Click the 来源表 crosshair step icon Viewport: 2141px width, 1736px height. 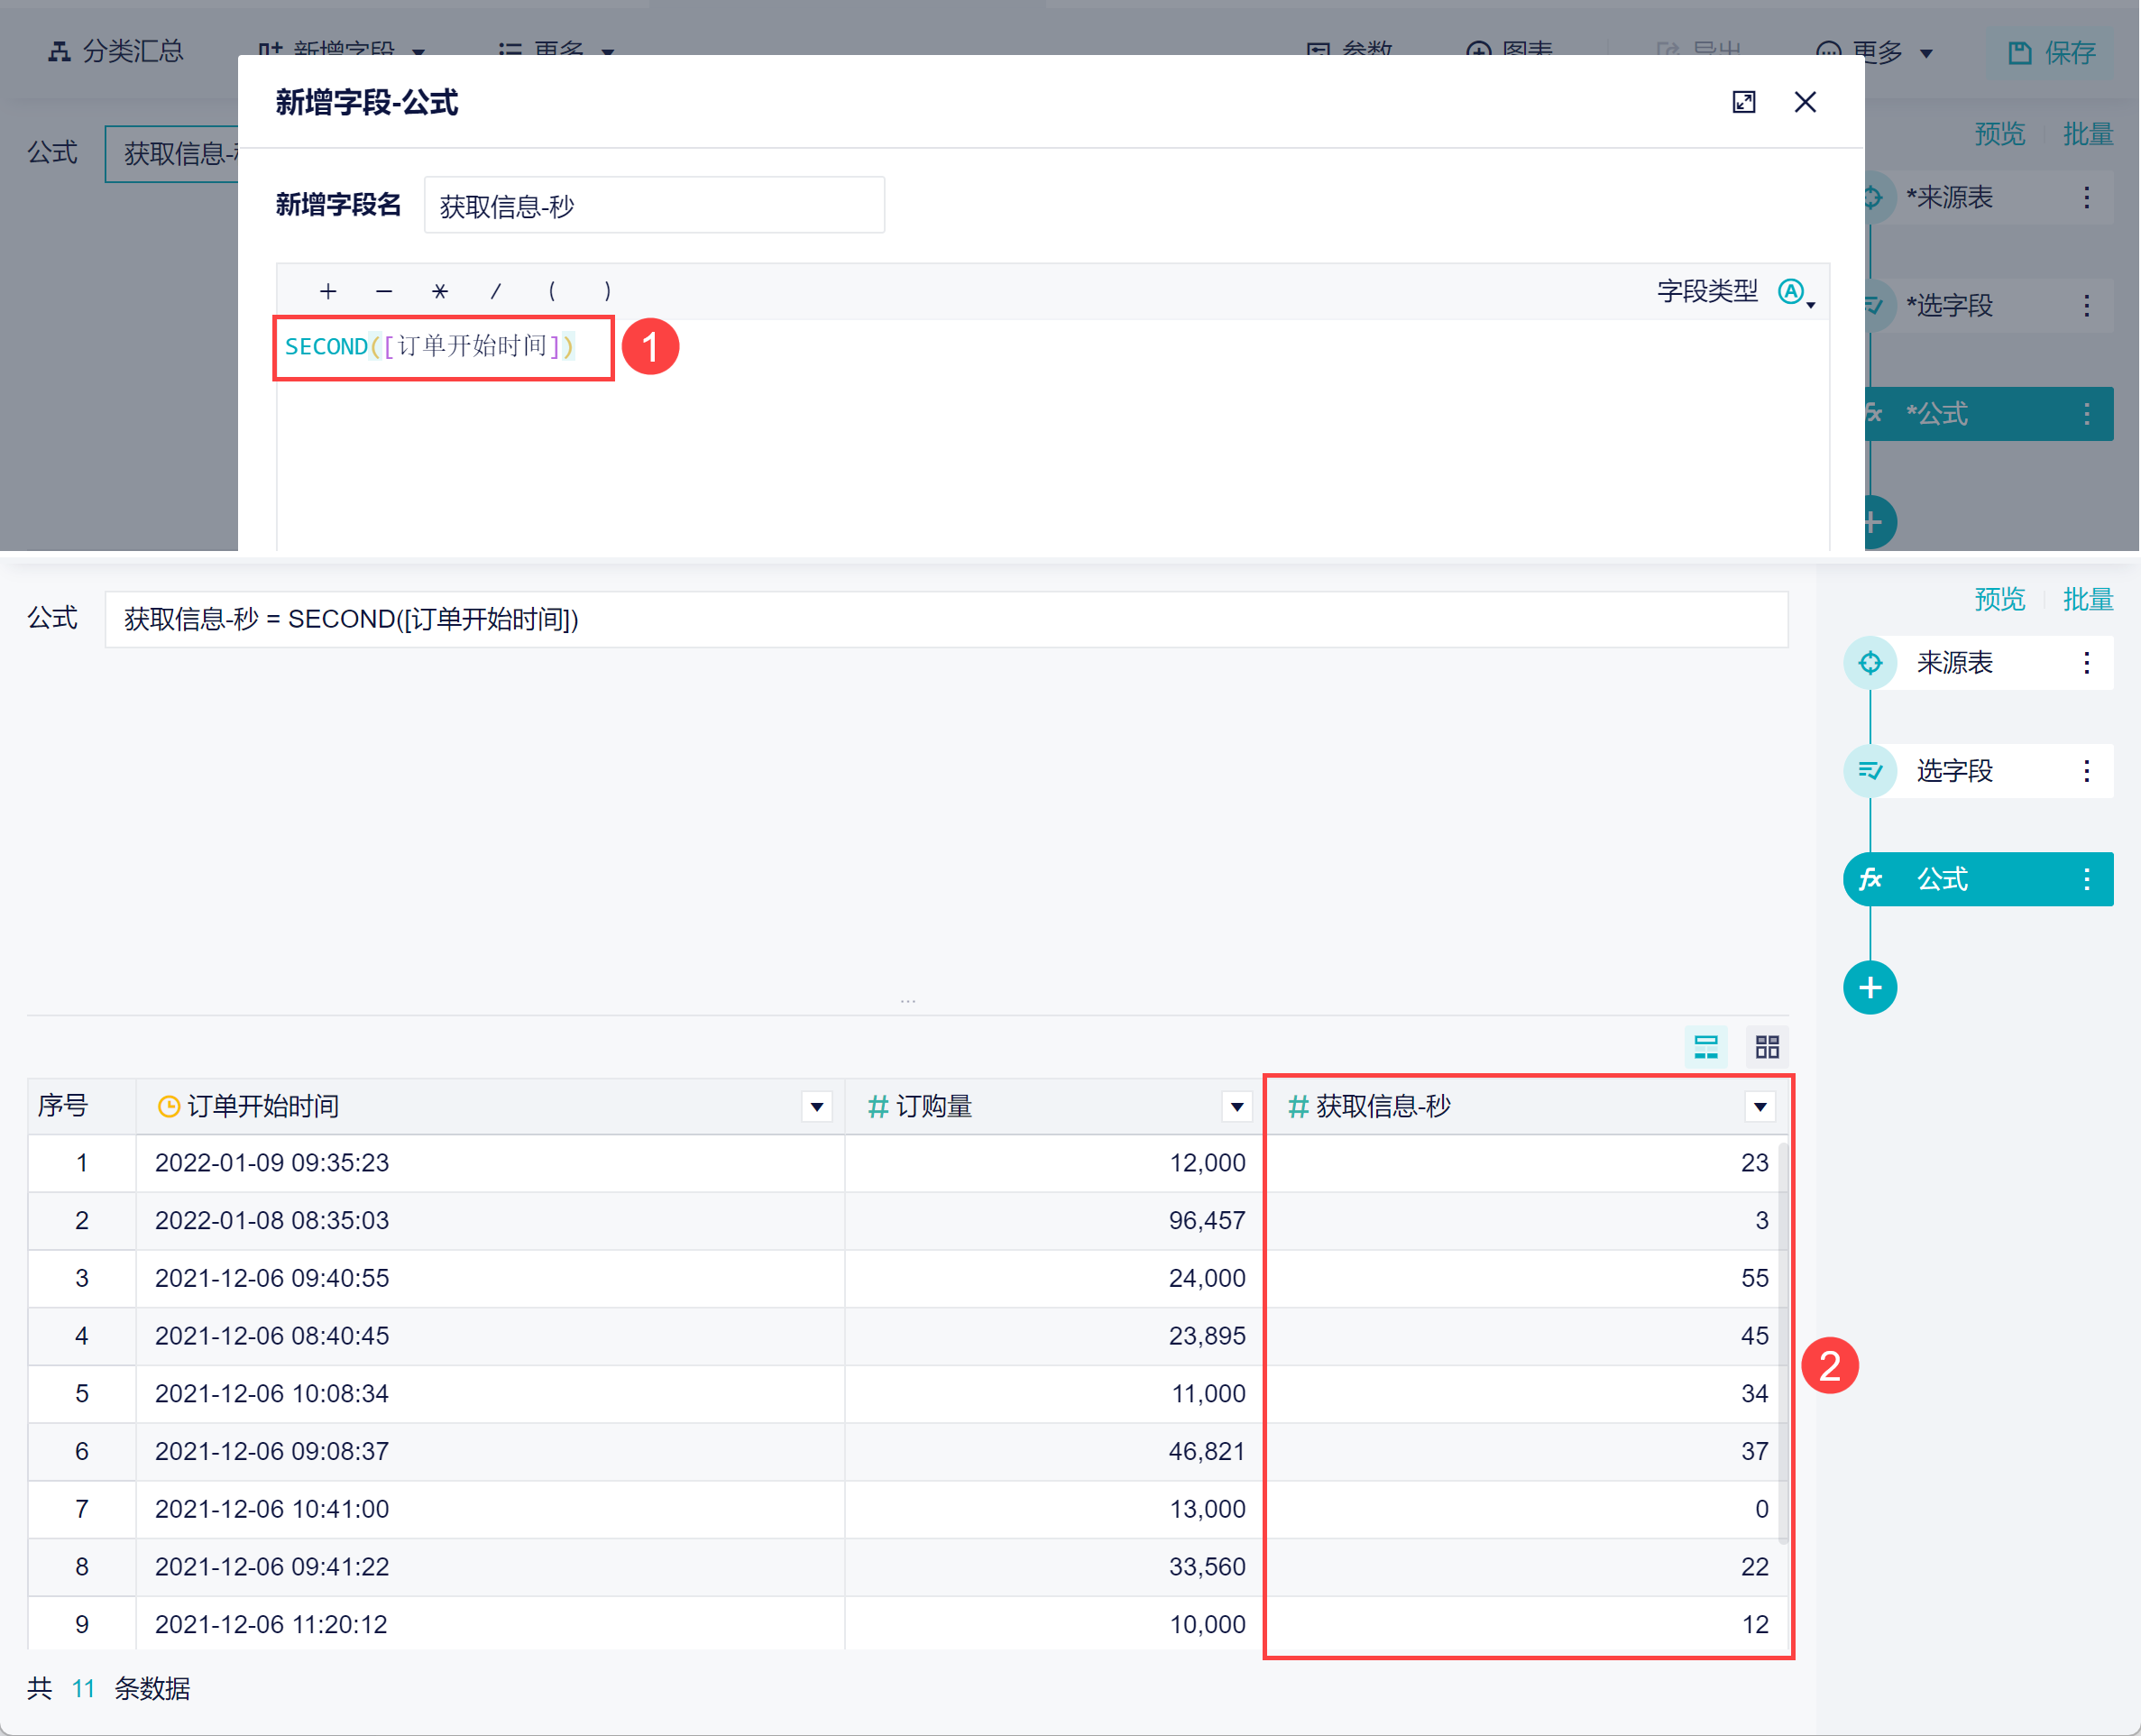1870,662
